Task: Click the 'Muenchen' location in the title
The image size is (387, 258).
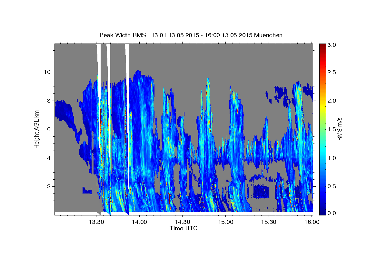Action: [x=269, y=35]
